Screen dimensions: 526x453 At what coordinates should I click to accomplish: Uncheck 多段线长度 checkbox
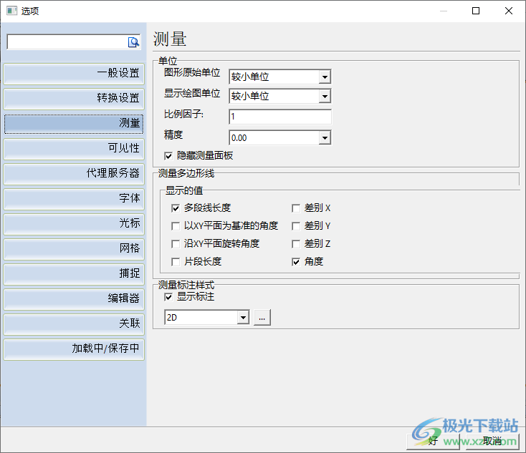click(x=176, y=208)
